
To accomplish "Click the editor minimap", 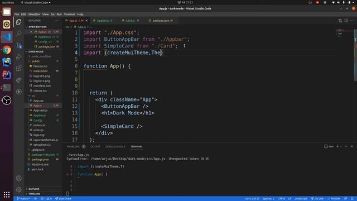I will pyautogui.click(x=340, y=33).
